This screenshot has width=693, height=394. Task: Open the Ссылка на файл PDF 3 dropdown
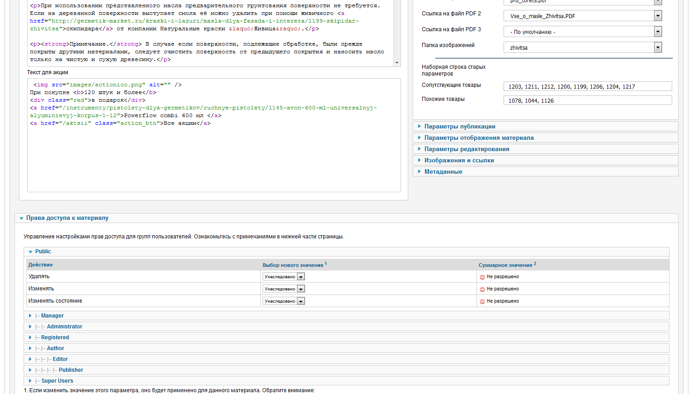[x=583, y=32]
